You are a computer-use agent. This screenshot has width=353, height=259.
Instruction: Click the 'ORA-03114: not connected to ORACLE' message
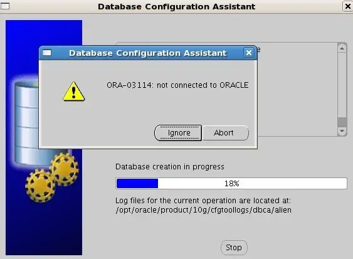pyautogui.click(x=177, y=85)
